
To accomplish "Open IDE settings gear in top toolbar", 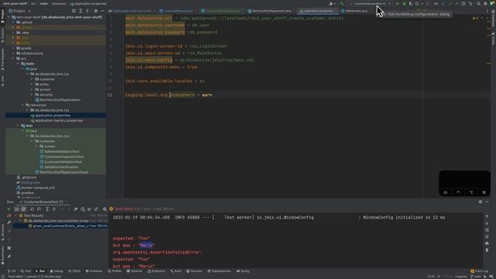I will [485, 3].
